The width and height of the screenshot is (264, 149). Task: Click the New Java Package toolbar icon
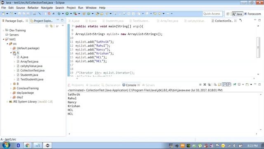84,14
